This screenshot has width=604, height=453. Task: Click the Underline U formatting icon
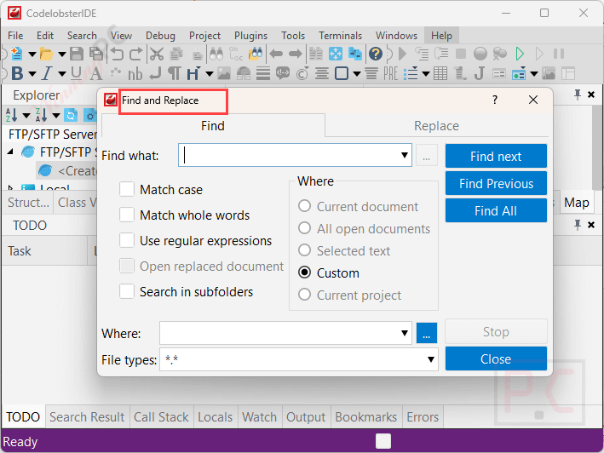click(x=77, y=73)
